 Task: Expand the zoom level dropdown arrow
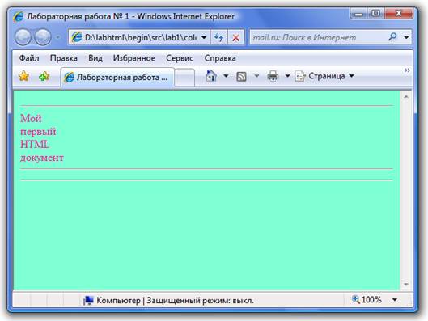[395, 300]
